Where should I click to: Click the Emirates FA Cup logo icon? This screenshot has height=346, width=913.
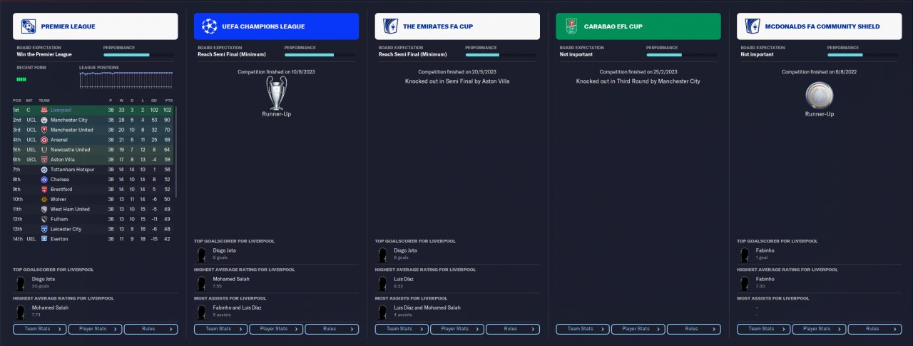391,26
